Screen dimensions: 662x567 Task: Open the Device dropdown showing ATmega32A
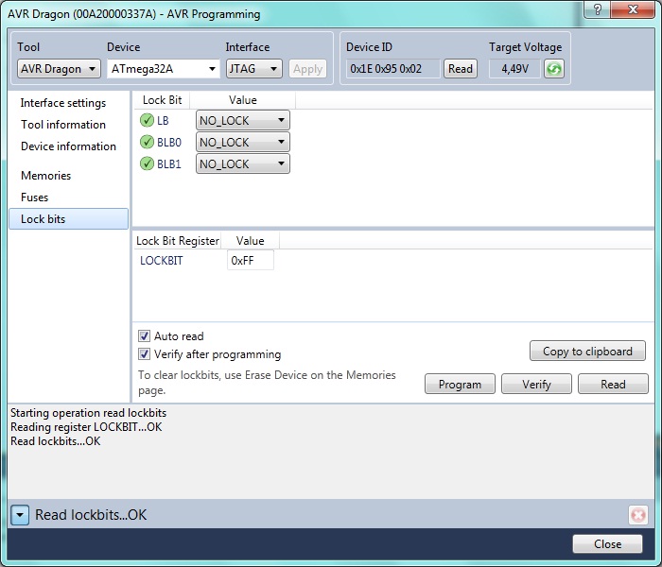(164, 69)
